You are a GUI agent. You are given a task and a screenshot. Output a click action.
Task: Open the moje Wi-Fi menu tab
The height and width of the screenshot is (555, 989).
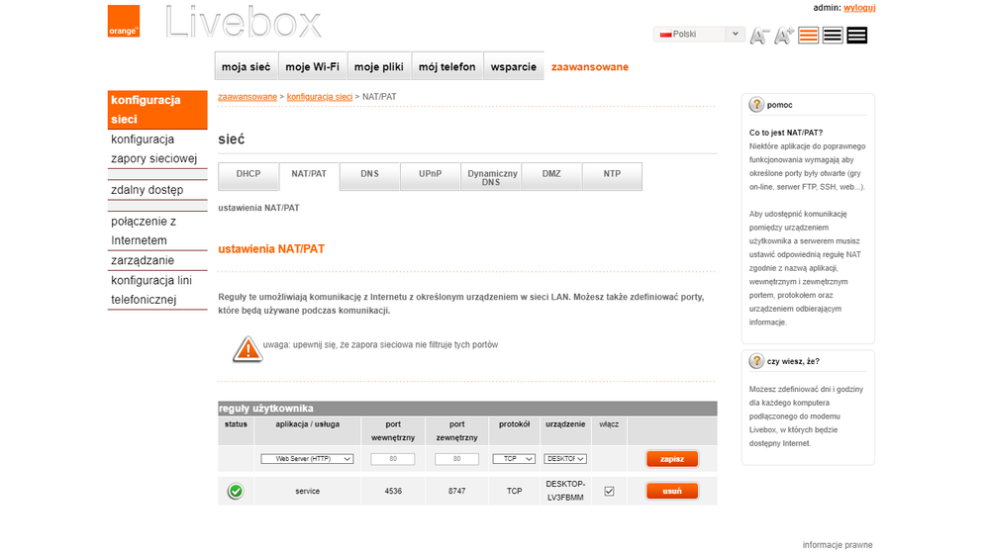pos(312,67)
